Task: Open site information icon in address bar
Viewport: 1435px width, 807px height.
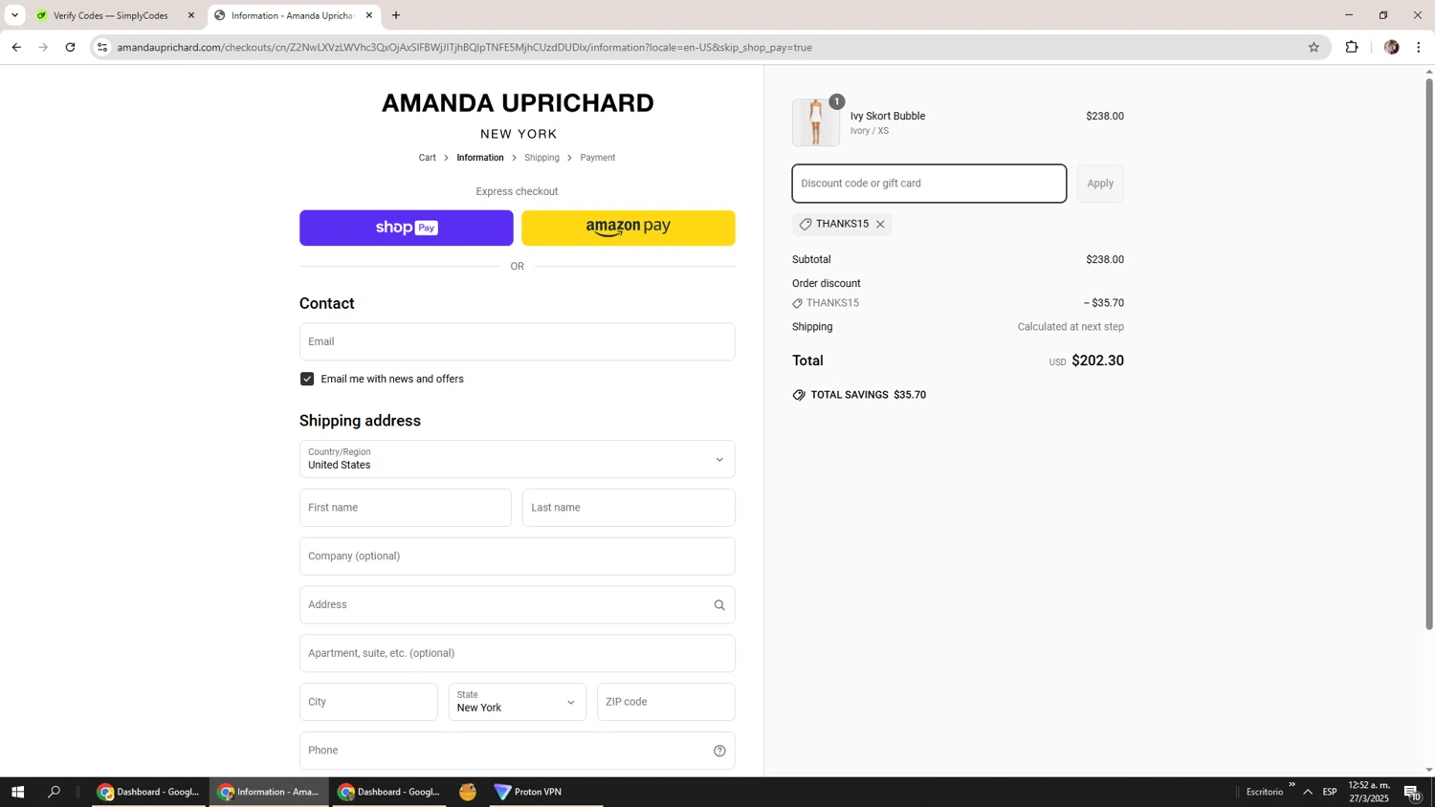Action: (102, 47)
